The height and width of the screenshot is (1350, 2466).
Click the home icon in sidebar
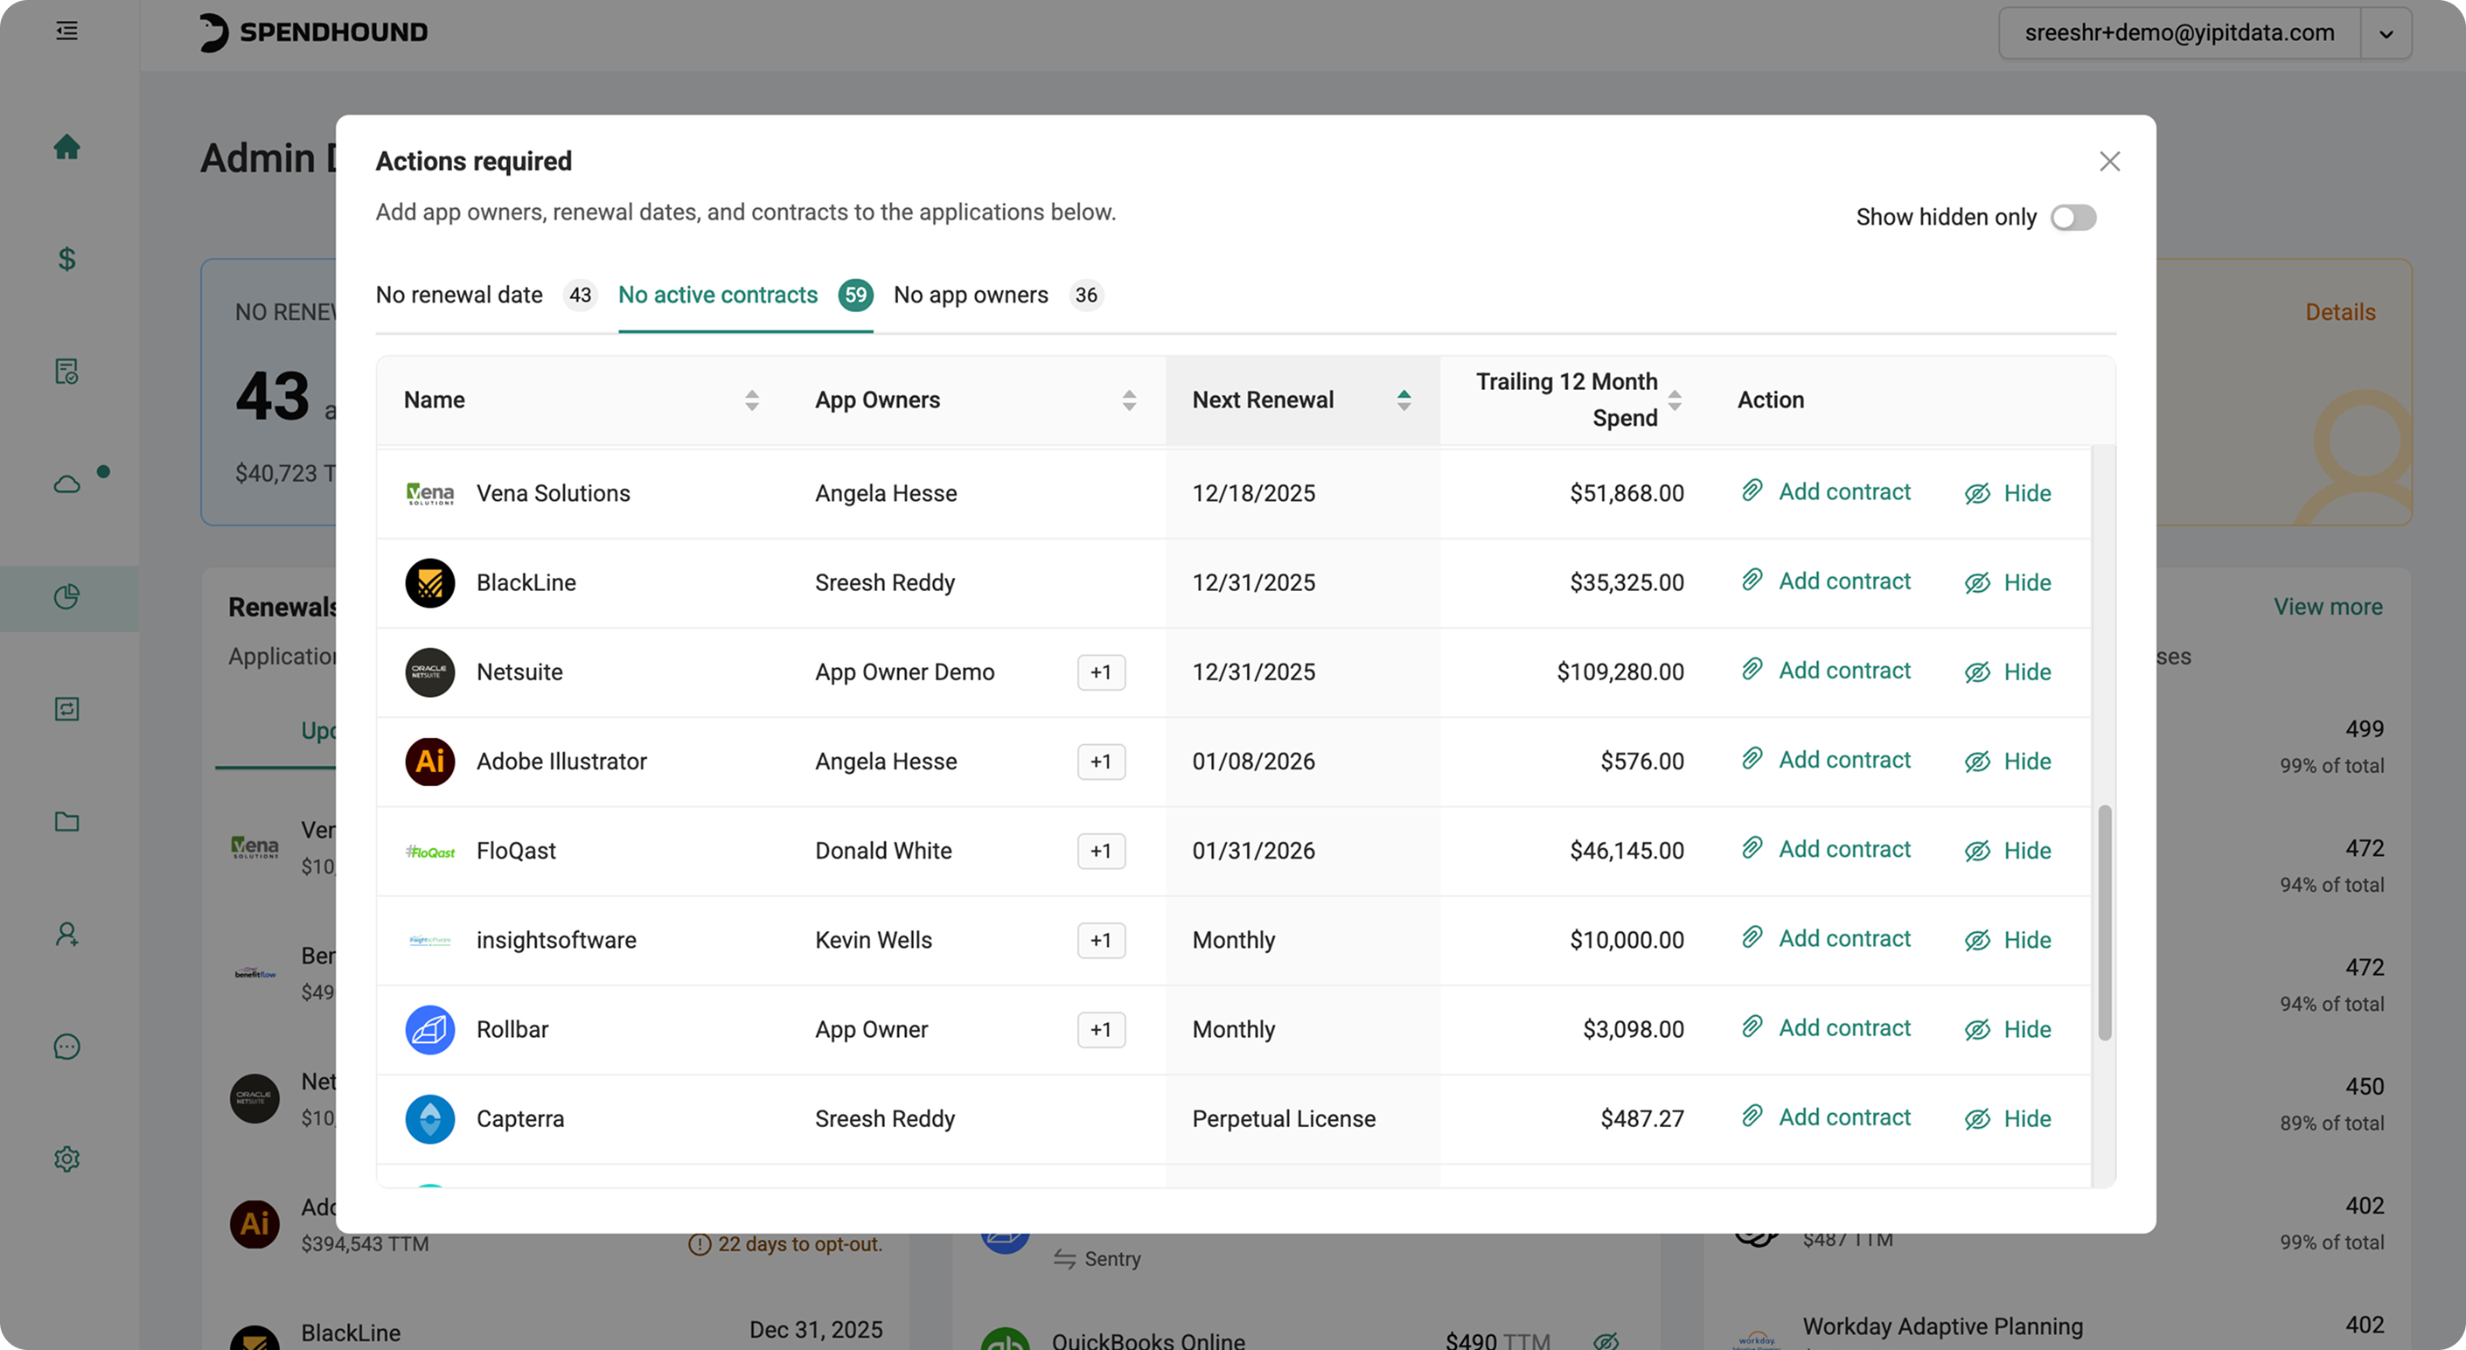pos(66,147)
